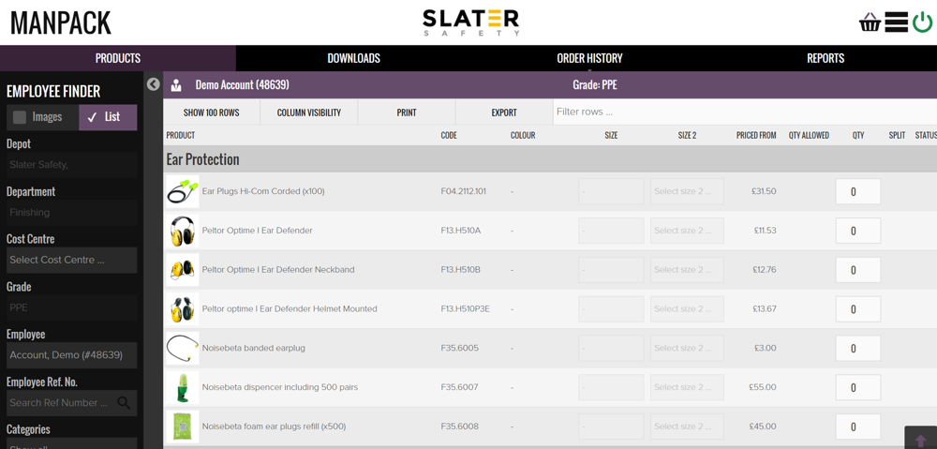This screenshot has height=449, width=937.
Task: Toggle the Images view option
Action: 39,117
